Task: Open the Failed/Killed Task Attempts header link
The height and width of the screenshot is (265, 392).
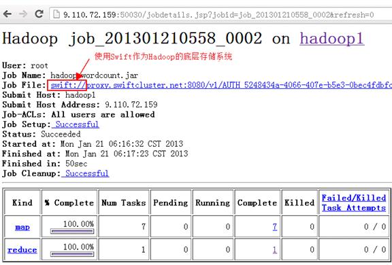Action: coord(353,202)
